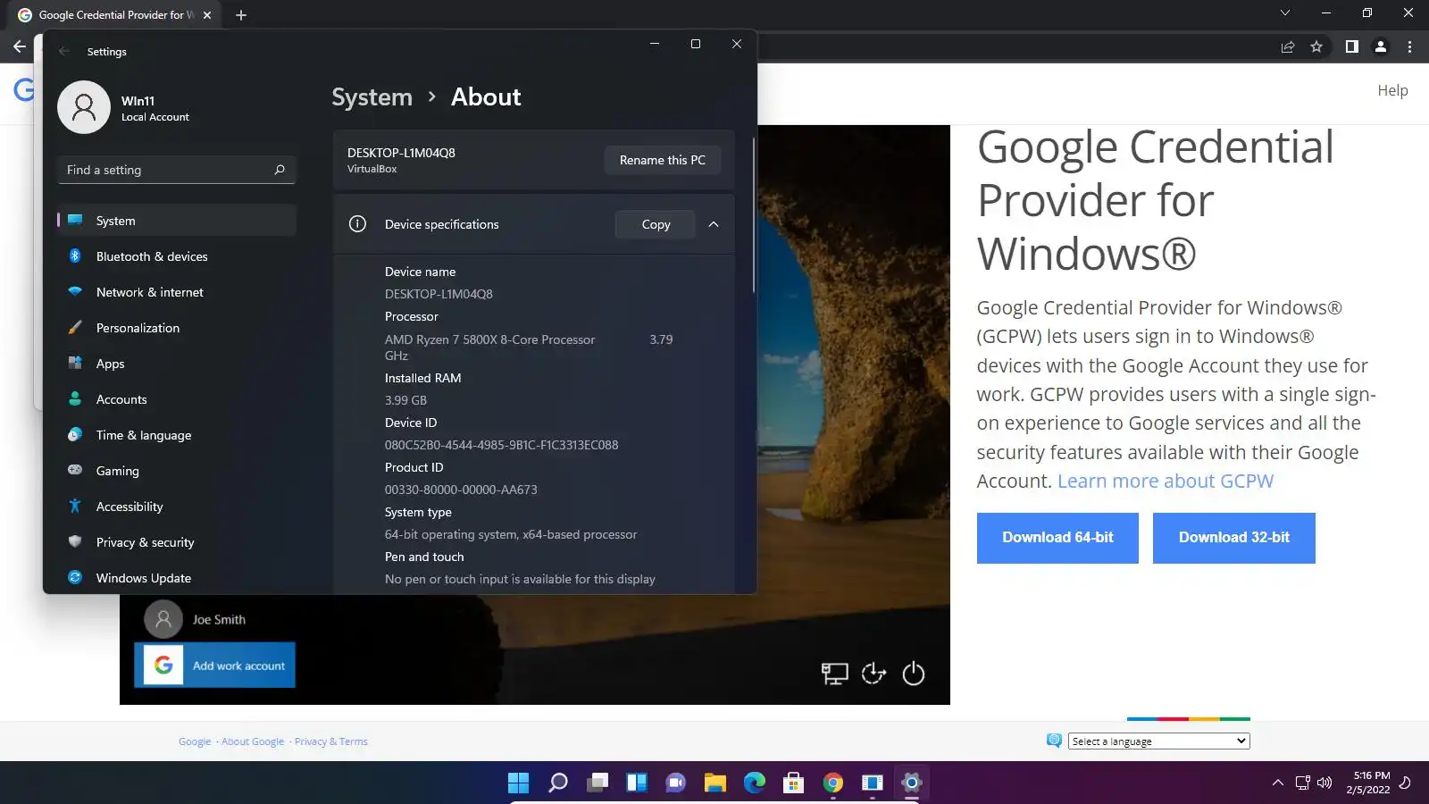Click the power icon in the page image

pyautogui.click(x=913, y=674)
